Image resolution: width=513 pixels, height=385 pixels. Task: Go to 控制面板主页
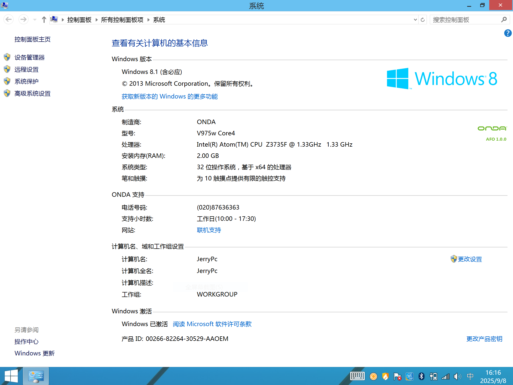click(33, 39)
